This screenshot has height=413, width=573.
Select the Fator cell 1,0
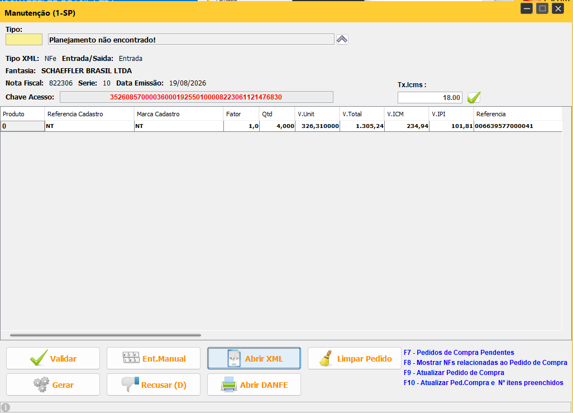point(241,126)
